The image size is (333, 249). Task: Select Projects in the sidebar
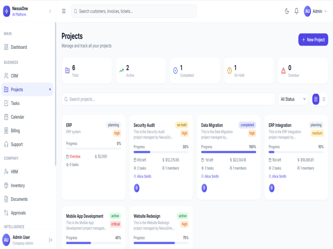[27, 89]
